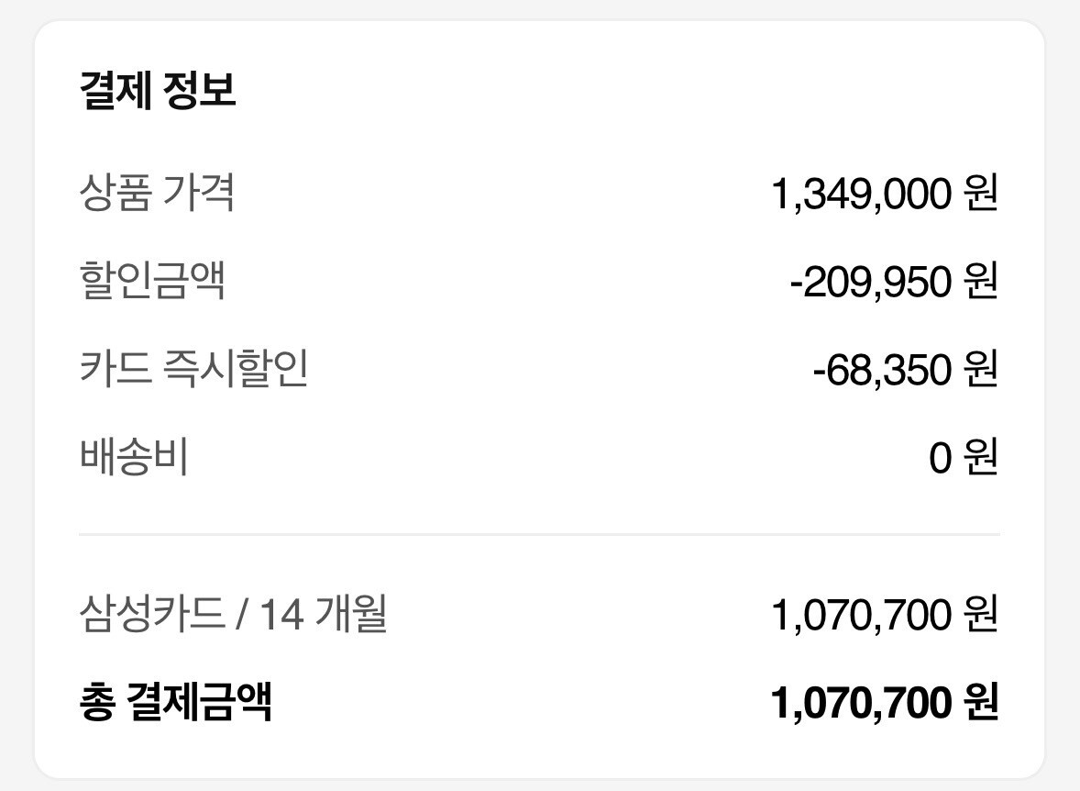1080x791 pixels.
Task: Select the 삼성카드 / 14 개월 payment method
Action: [x=233, y=613]
